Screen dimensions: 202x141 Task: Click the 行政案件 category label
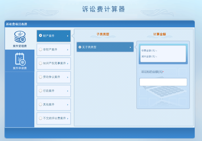tap(49, 91)
